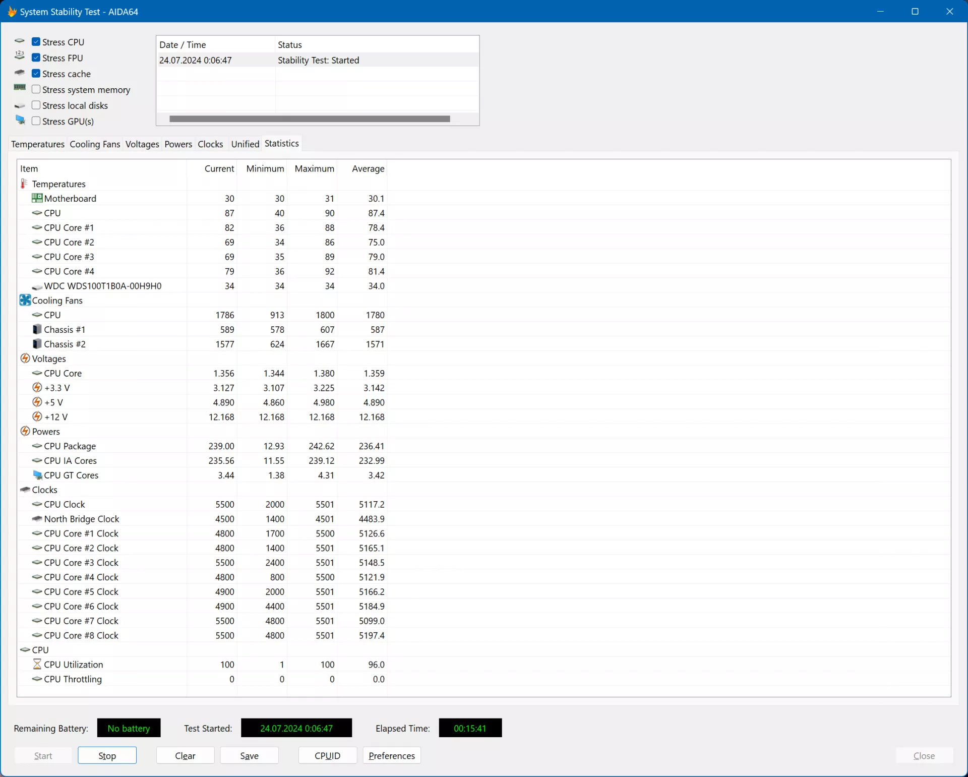Screen dimensions: 968x777
Task: Open the CPUID panel
Action: coord(328,755)
